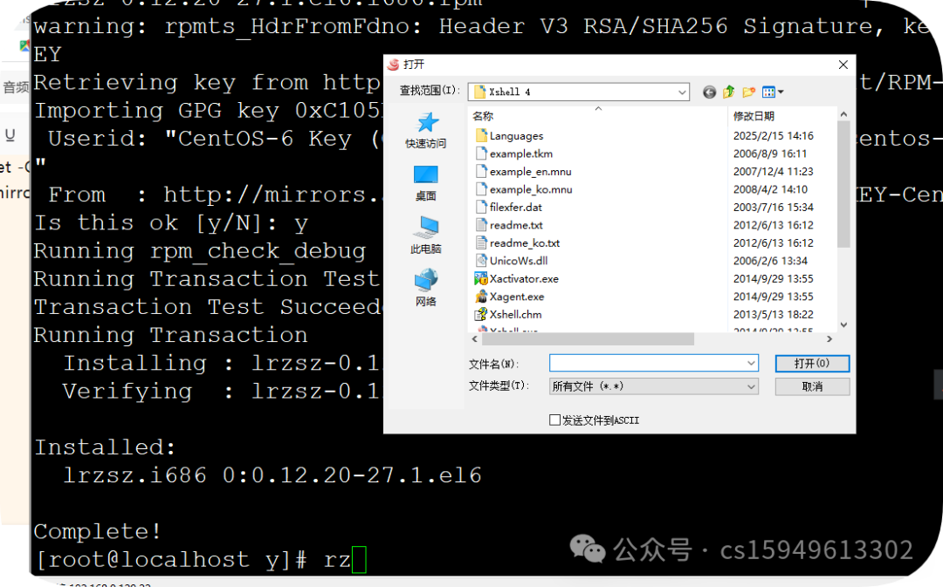Click the terminal line 'Is this ok [y/N]: y'
Viewport: 943px width, 587px height.
pyautogui.click(x=171, y=223)
